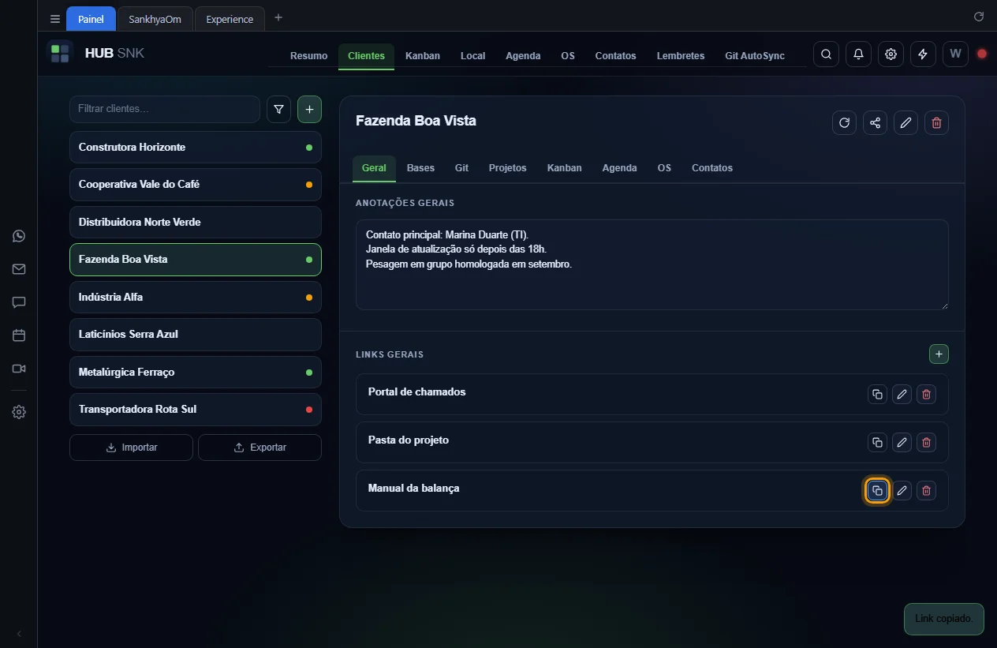Copy the Manual da balança link
The height and width of the screenshot is (648, 997).
click(877, 491)
